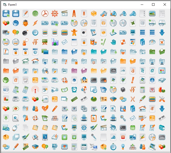Maximize the Form1 window
The width and height of the screenshot is (171, 153).
[x=153, y=5]
